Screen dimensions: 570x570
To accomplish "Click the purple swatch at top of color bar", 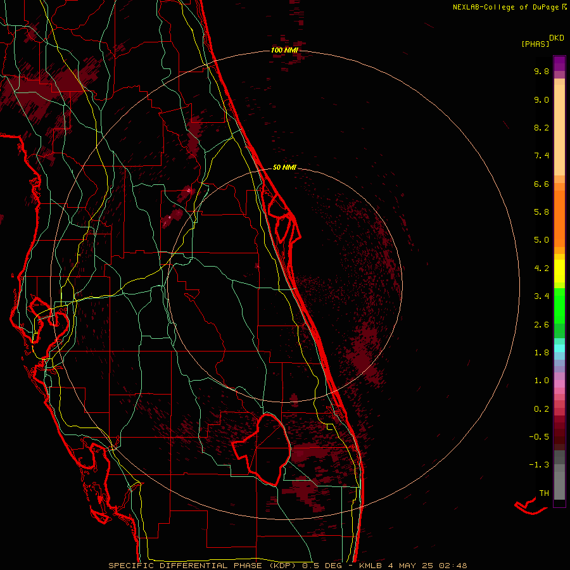I will pos(559,63).
